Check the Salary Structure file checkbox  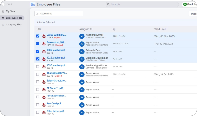point(38,82)
